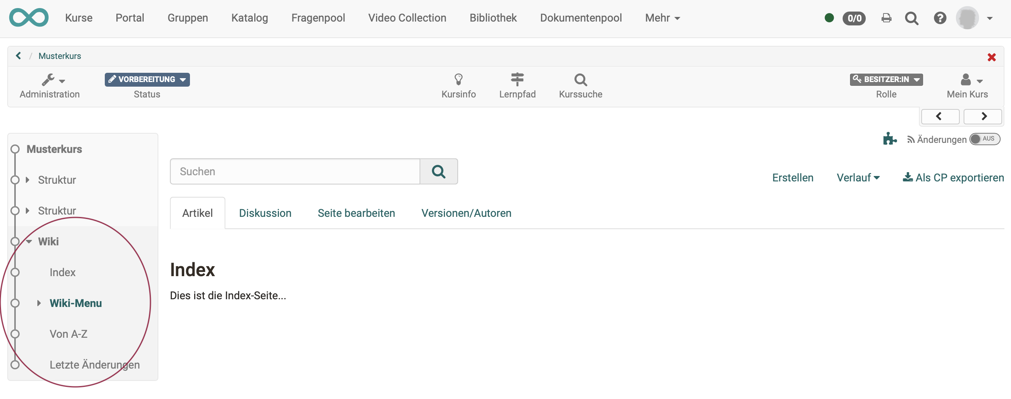The height and width of the screenshot is (399, 1011).
Task: Open the BESITZER:IN role dropdown
Action: [886, 79]
